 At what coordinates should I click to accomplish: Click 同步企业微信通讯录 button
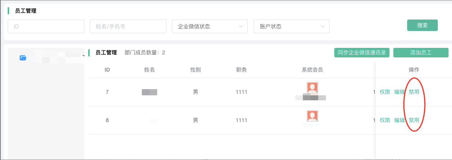(362, 53)
